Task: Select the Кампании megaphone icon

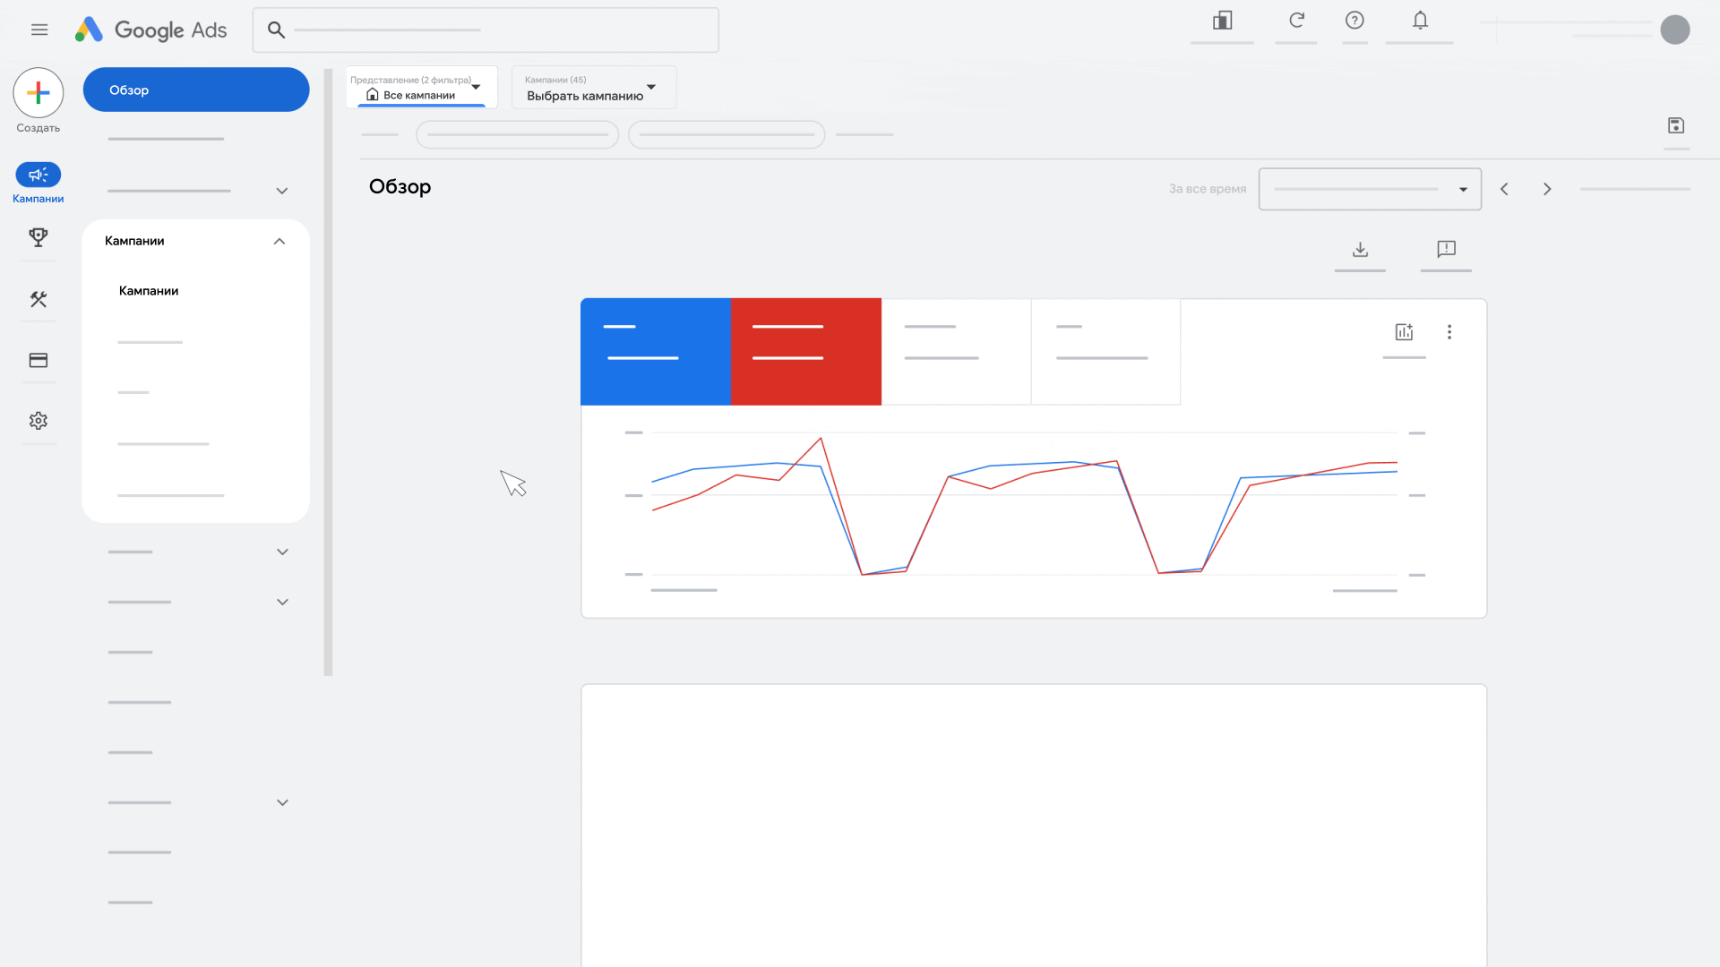Action: [39, 174]
